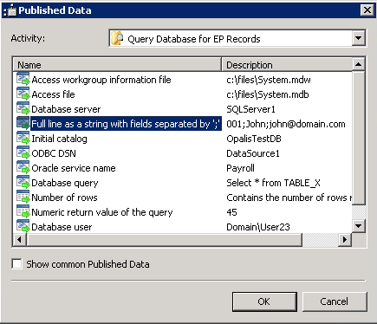Select the Oracle service name icon
The image size is (377, 324).
[23, 168]
